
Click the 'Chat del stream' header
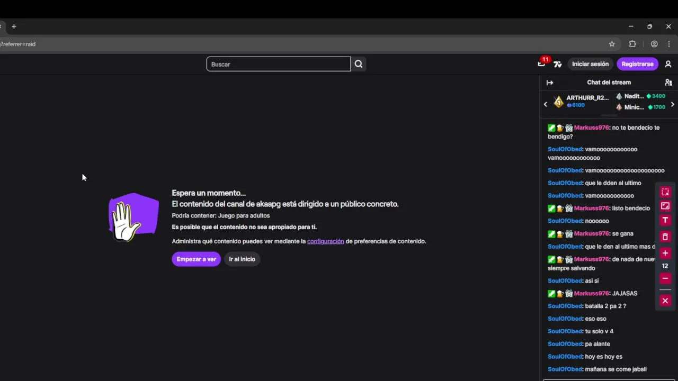point(609,83)
